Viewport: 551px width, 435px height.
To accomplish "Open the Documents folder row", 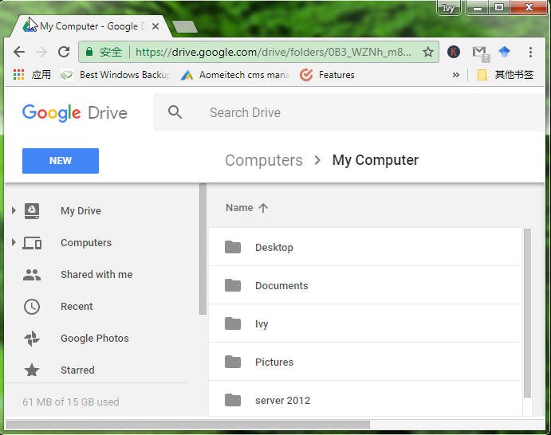I will 364,285.
